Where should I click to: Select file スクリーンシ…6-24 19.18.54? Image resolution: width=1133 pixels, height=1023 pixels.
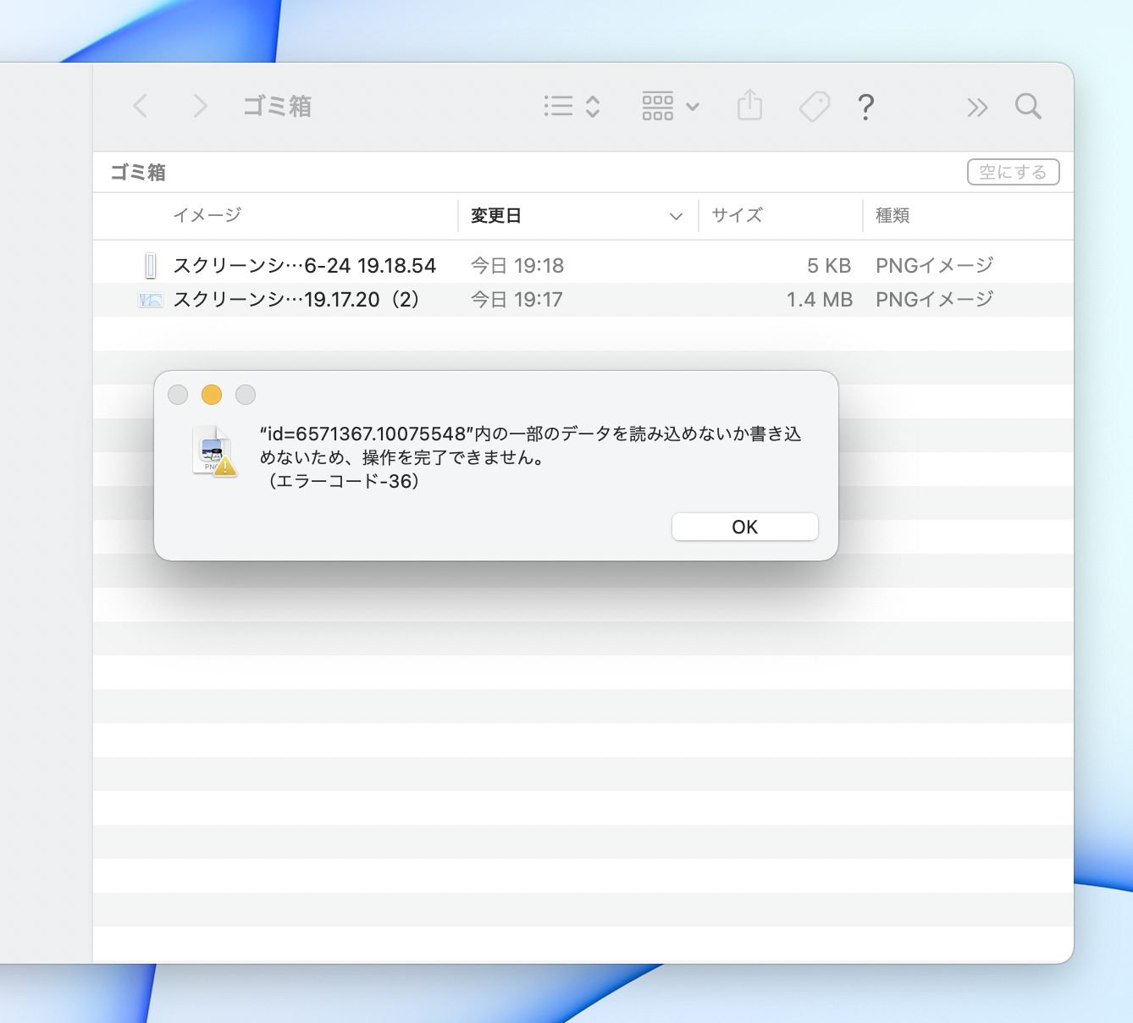(x=305, y=266)
